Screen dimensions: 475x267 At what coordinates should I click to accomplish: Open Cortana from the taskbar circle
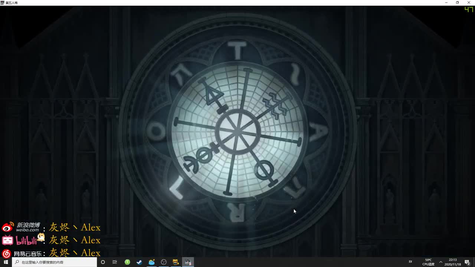coord(103,262)
